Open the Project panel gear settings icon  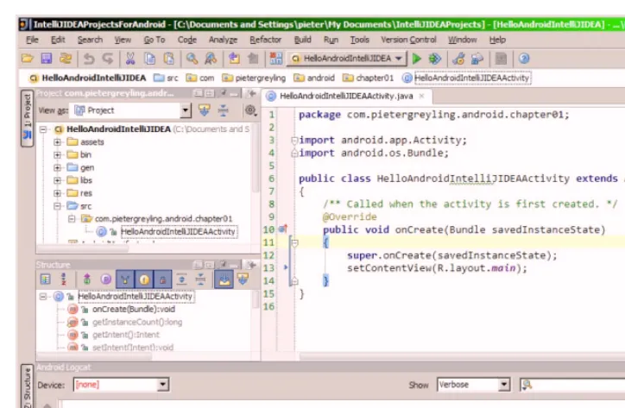[x=250, y=110]
